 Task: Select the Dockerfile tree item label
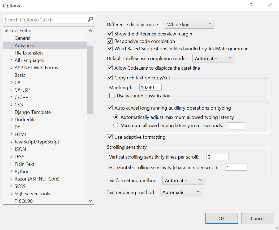coord(25,120)
